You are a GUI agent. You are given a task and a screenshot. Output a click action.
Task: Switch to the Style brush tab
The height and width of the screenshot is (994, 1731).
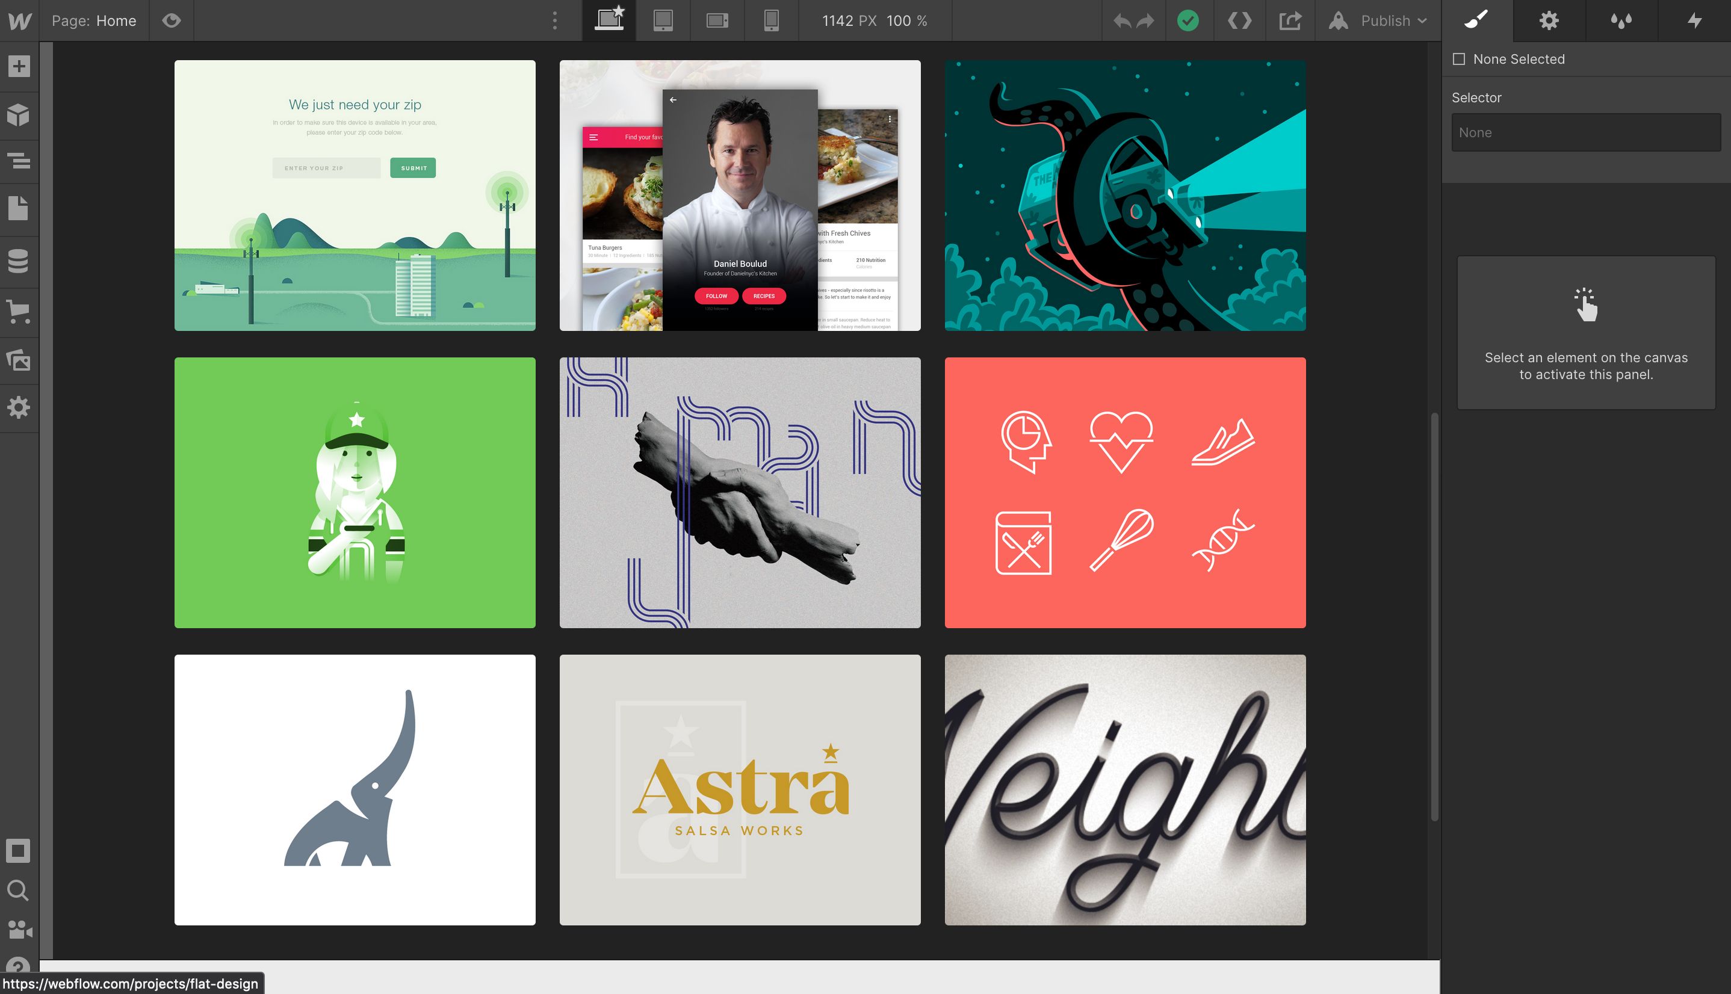pyautogui.click(x=1476, y=20)
